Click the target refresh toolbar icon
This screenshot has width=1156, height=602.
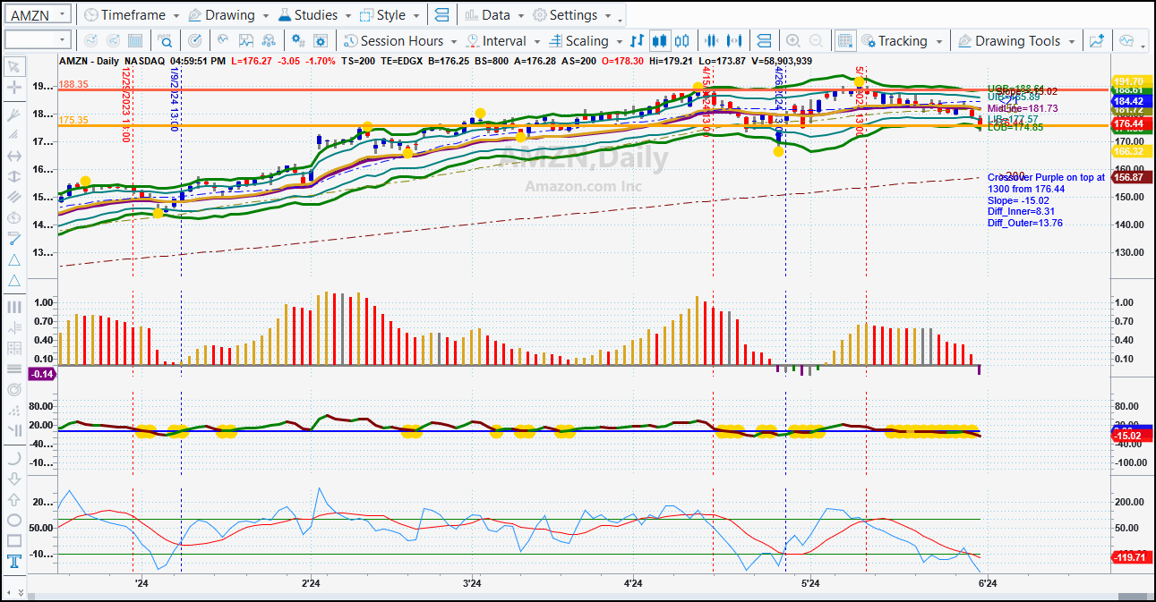(x=195, y=41)
